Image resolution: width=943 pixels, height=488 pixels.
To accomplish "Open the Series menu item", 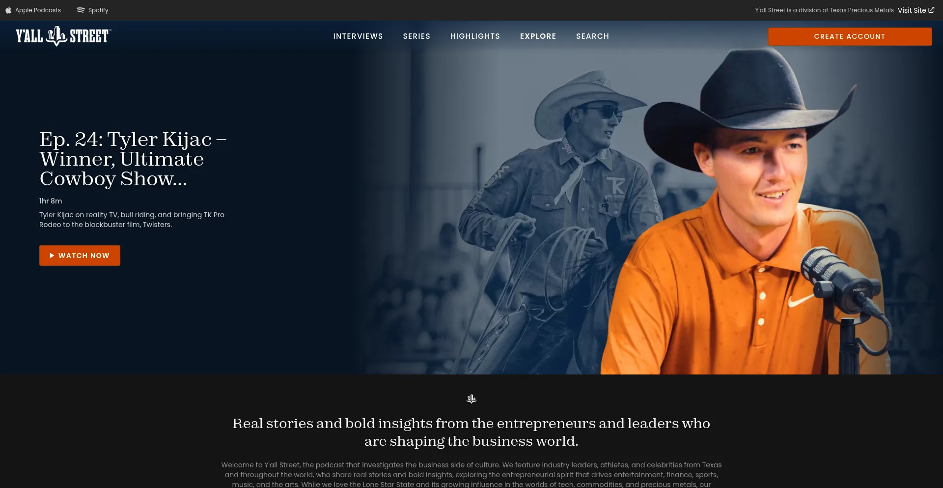I will (416, 36).
